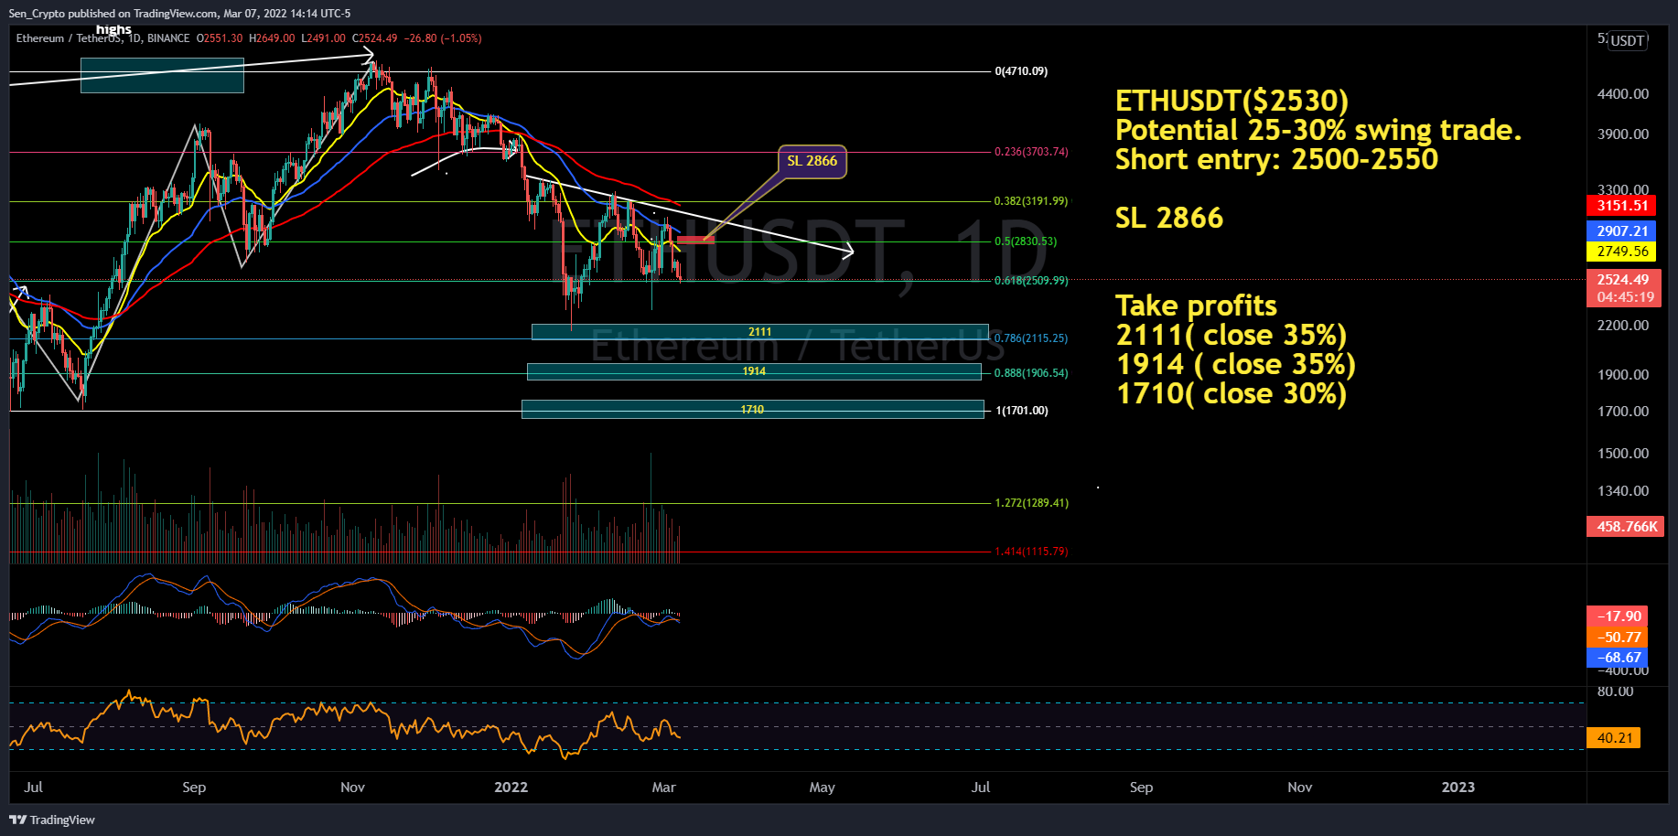Click the 1700.00 price axis tick
The height and width of the screenshot is (836, 1678).
[x=1623, y=412]
